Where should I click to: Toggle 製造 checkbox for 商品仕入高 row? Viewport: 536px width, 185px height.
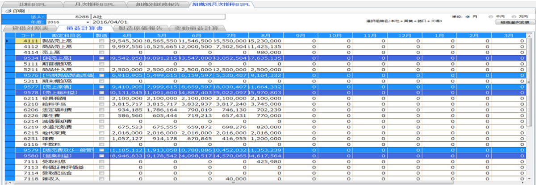pos(101,70)
